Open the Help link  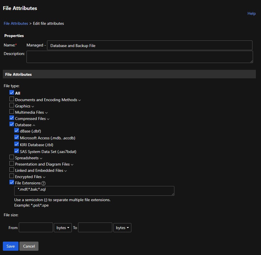pos(251,13)
